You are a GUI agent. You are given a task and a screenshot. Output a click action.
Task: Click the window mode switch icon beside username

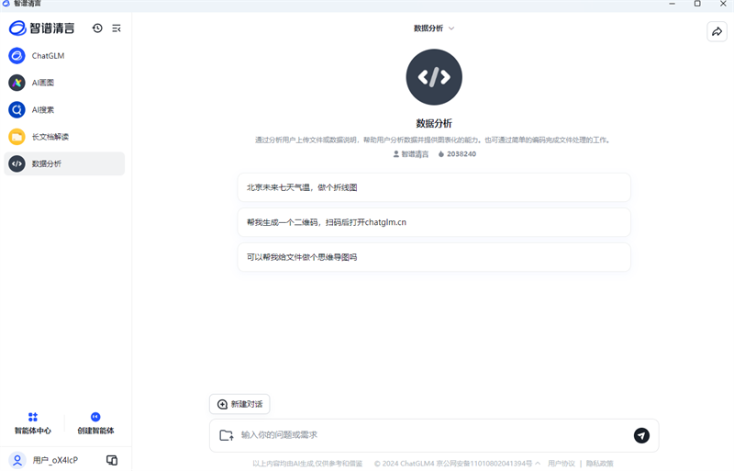point(112,460)
